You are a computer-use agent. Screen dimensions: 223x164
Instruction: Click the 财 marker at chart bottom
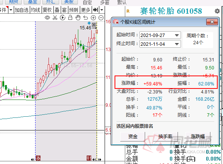89,158
